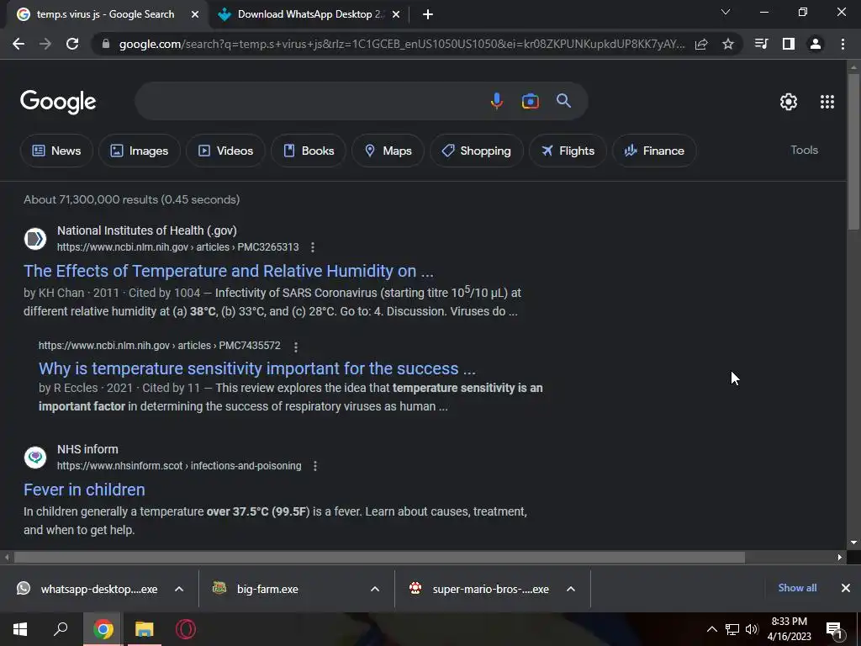This screenshot has height=646, width=861.
Task: Open the notification center icon
Action: [x=834, y=630]
